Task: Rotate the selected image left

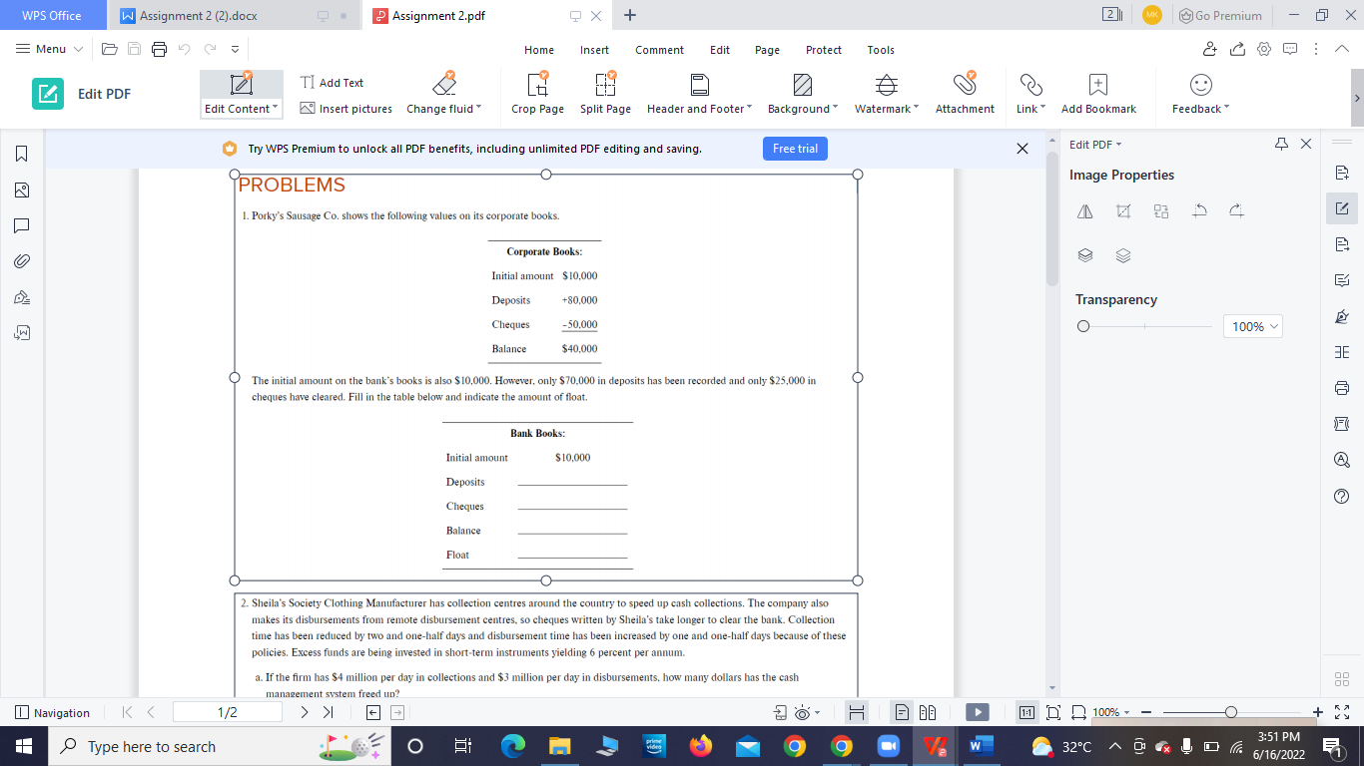Action: (1199, 210)
